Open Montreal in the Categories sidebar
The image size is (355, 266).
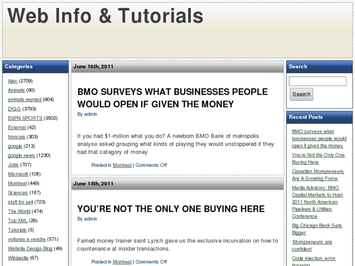click(18, 183)
